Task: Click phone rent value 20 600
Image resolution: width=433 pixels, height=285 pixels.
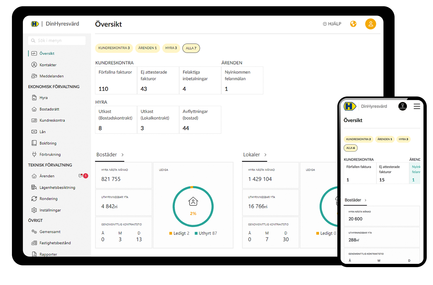Action: click(356, 219)
